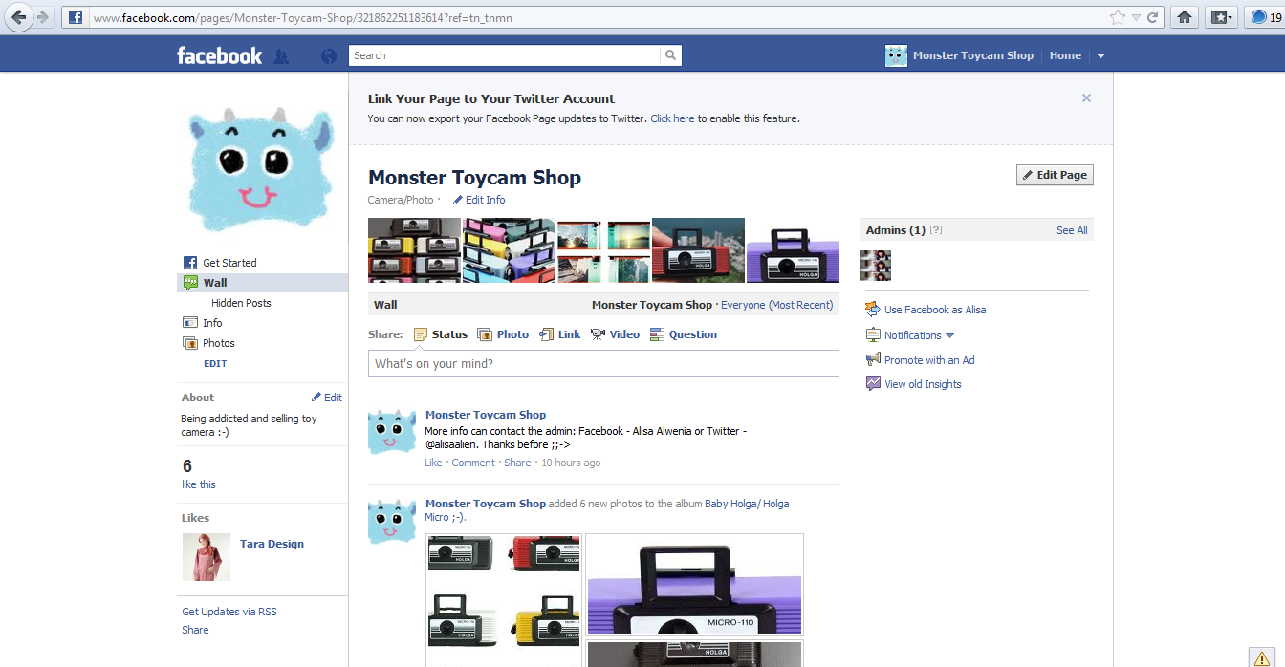Select the Status share option
This screenshot has height=667, width=1285.
coord(441,334)
